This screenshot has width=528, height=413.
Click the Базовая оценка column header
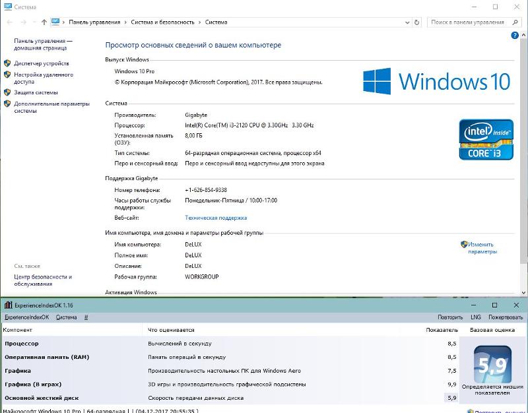tap(492, 330)
